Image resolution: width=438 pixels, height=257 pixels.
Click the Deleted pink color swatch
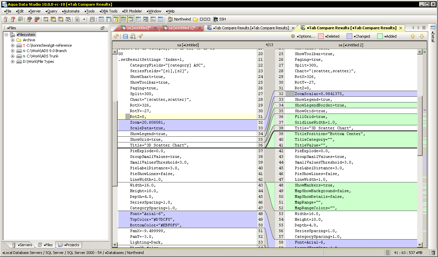(321, 36)
